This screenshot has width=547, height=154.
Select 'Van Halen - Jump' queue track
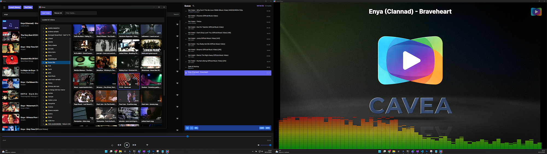[228, 39]
